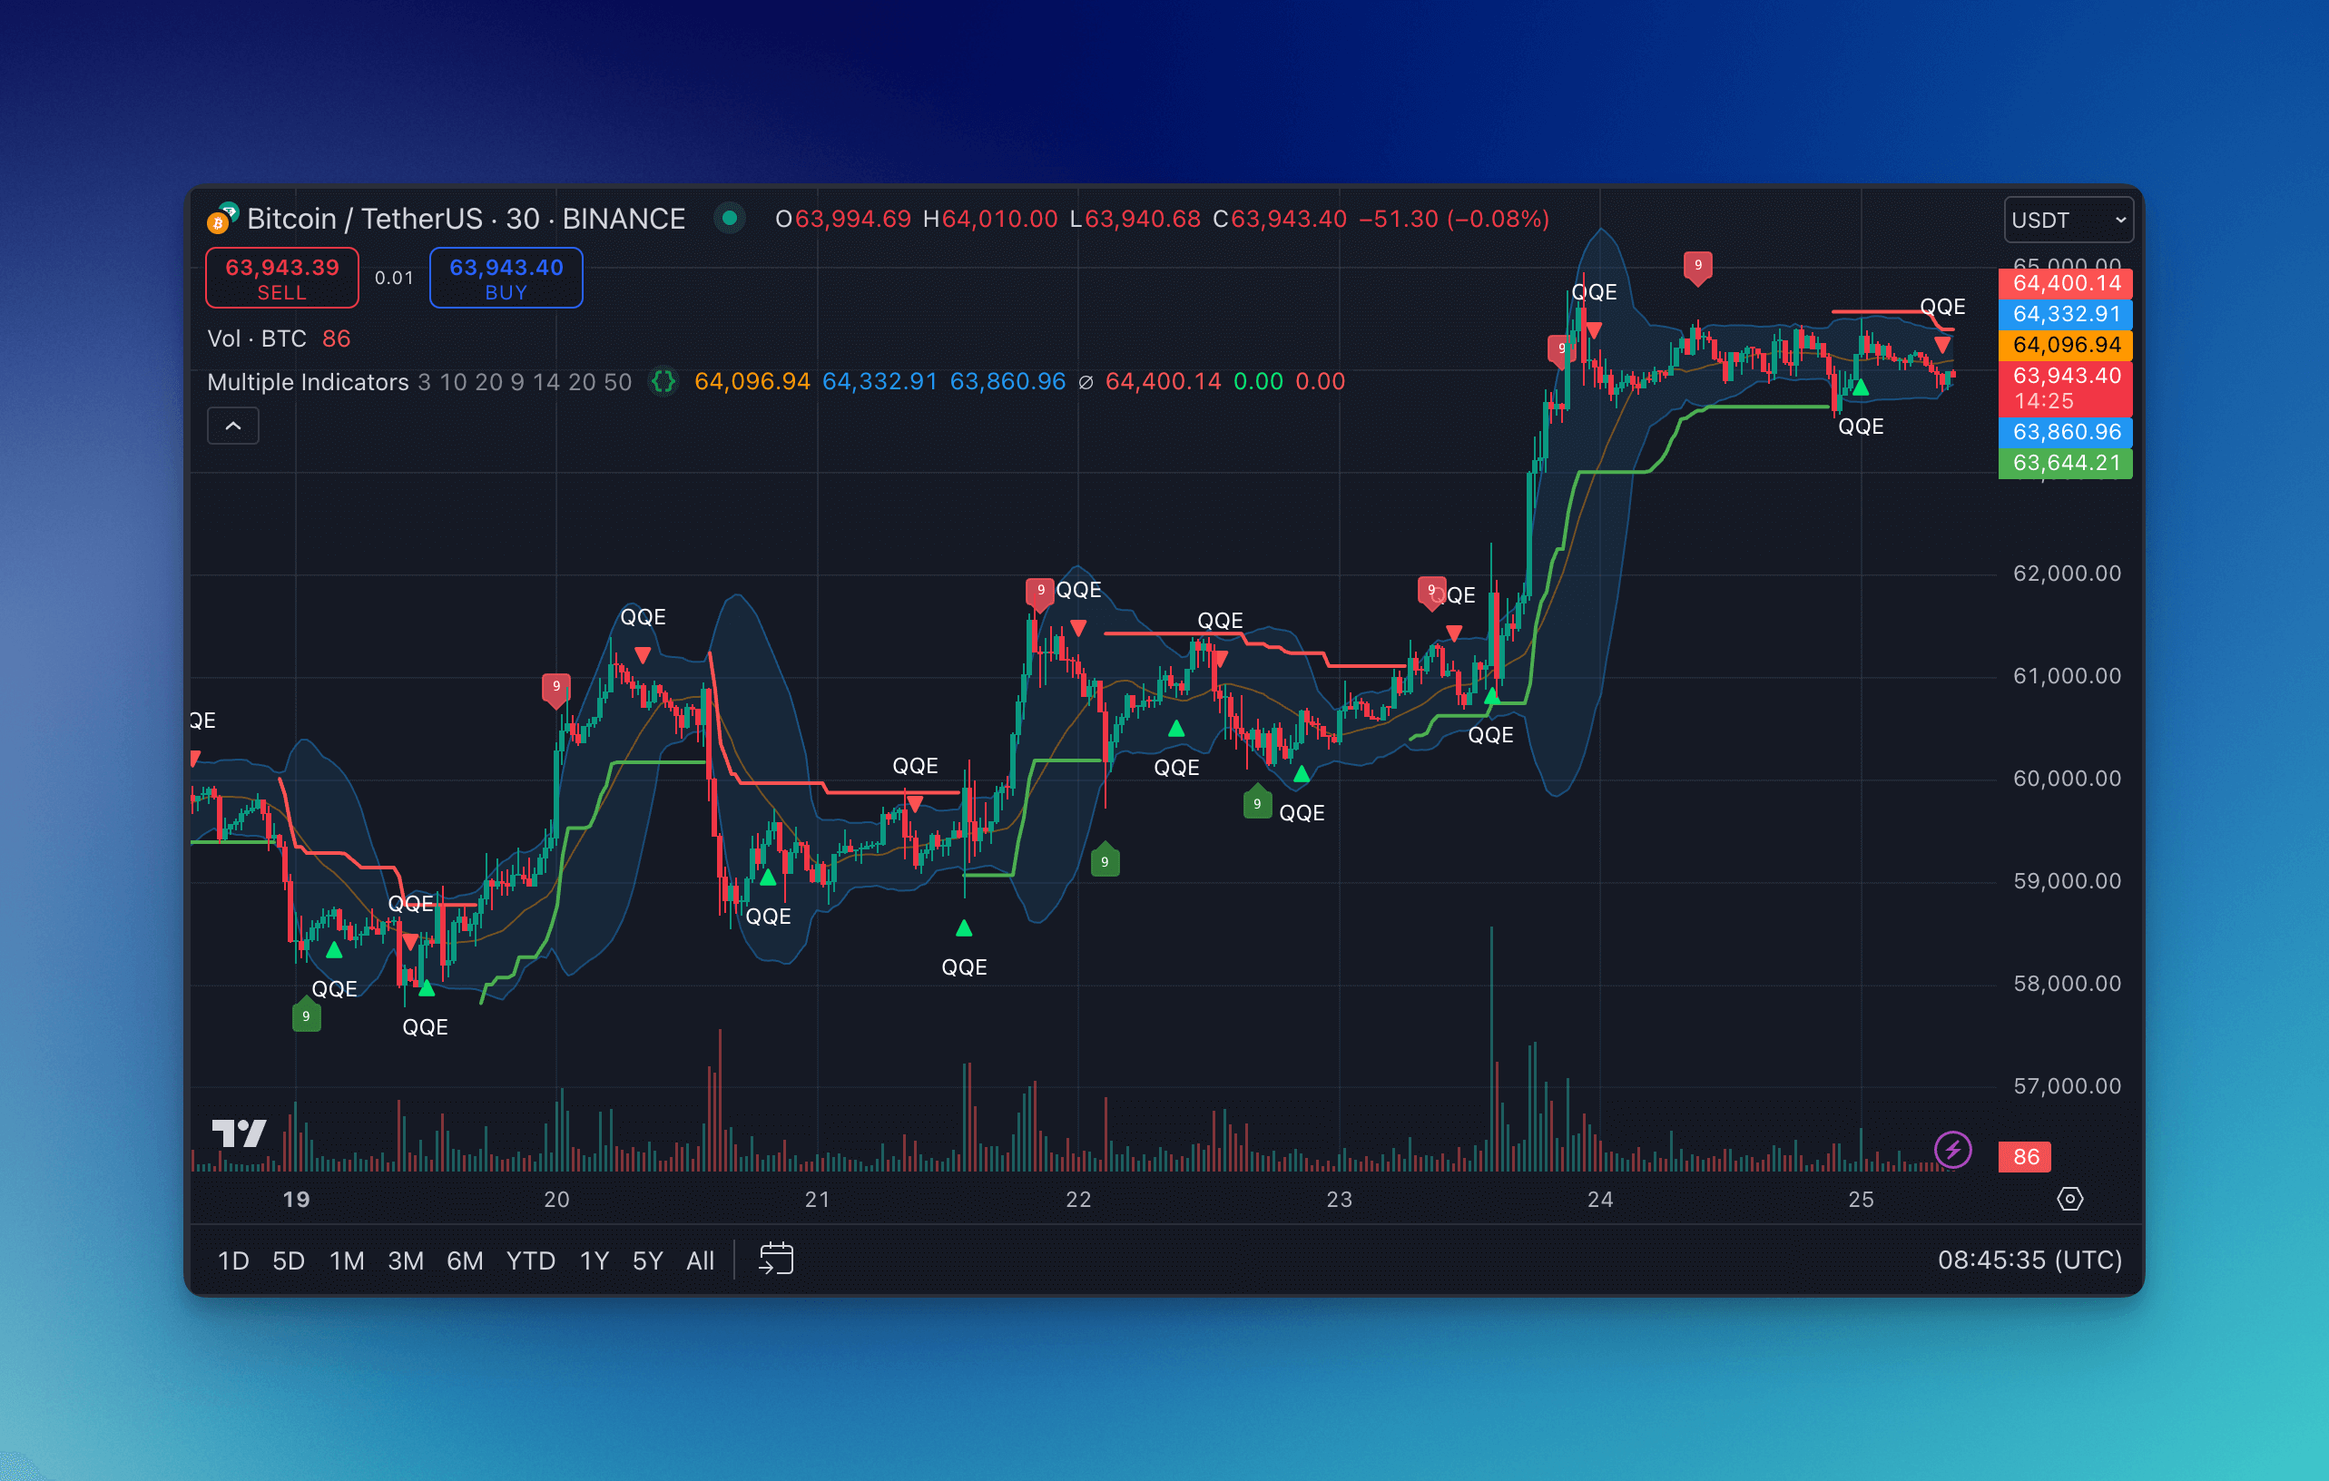This screenshot has width=2329, height=1481.
Task: Click the 57,000.00 price axis label
Action: point(2067,1086)
